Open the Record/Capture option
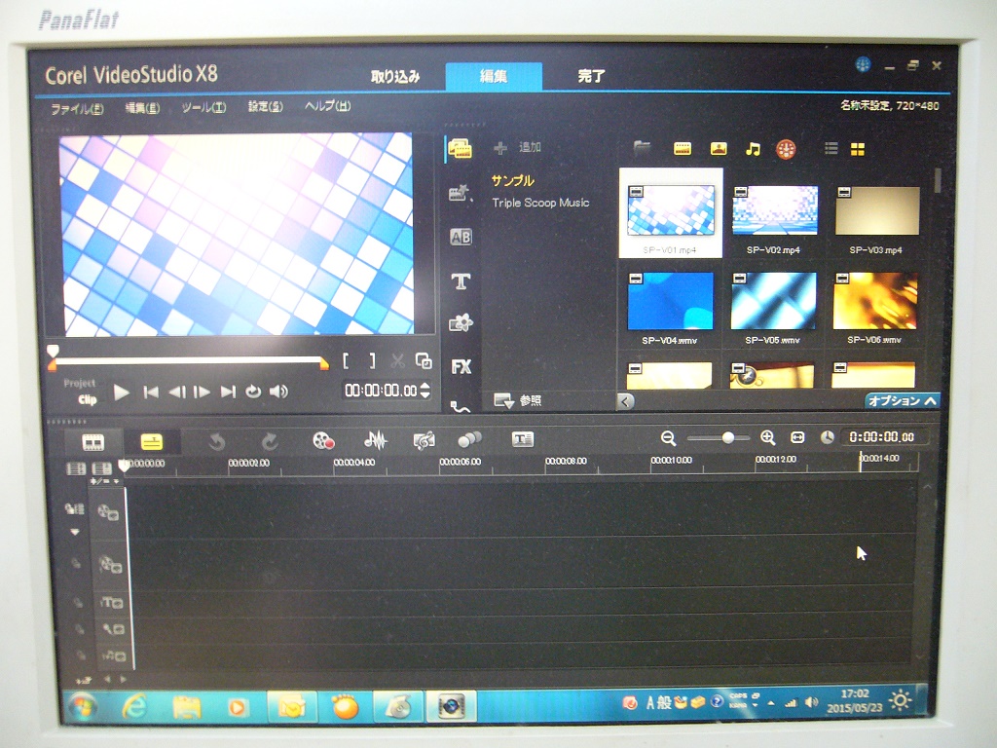The image size is (997, 748). [x=323, y=440]
